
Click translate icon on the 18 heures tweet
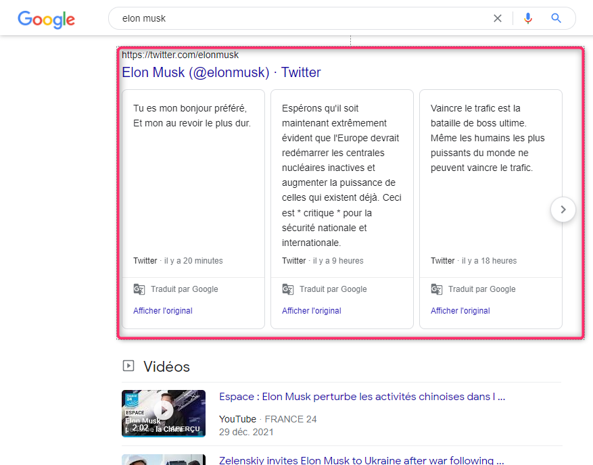pos(436,289)
